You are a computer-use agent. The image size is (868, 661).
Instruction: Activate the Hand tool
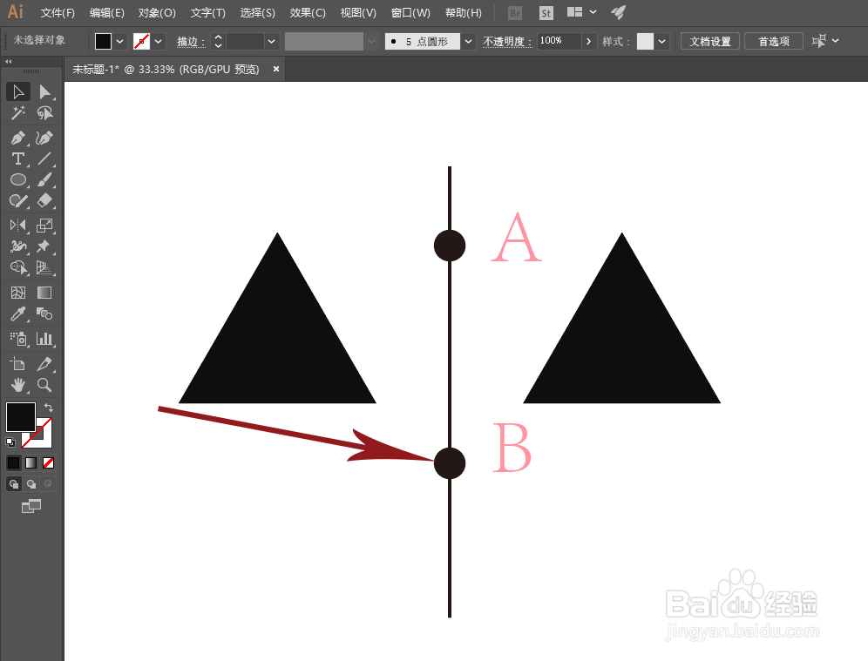(18, 384)
